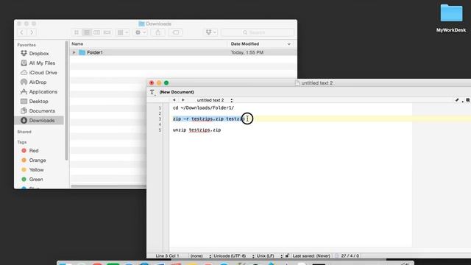Click Last saved: (Never) status text
Screen dimensions: 471x265
311,256
